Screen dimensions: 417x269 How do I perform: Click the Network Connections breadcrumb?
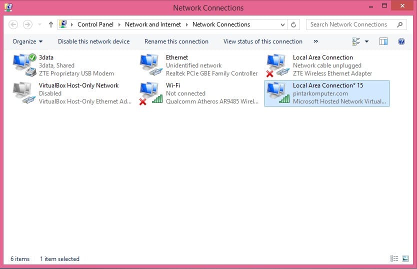click(221, 24)
